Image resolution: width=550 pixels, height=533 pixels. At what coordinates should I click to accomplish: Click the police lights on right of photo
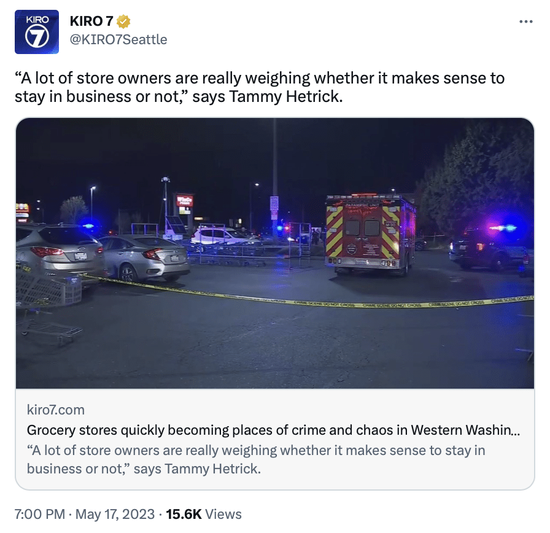pyautogui.click(x=502, y=228)
